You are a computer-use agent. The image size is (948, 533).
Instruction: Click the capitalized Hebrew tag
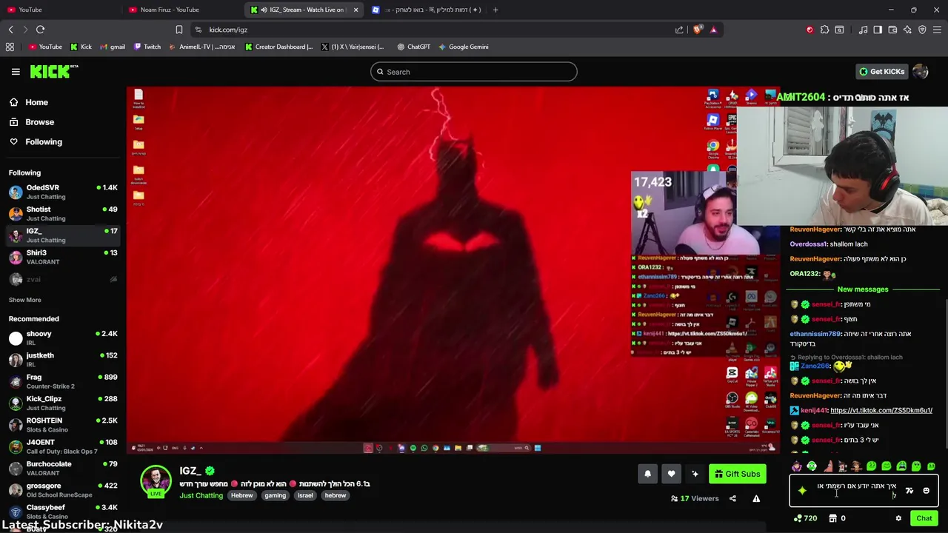tap(241, 495)
